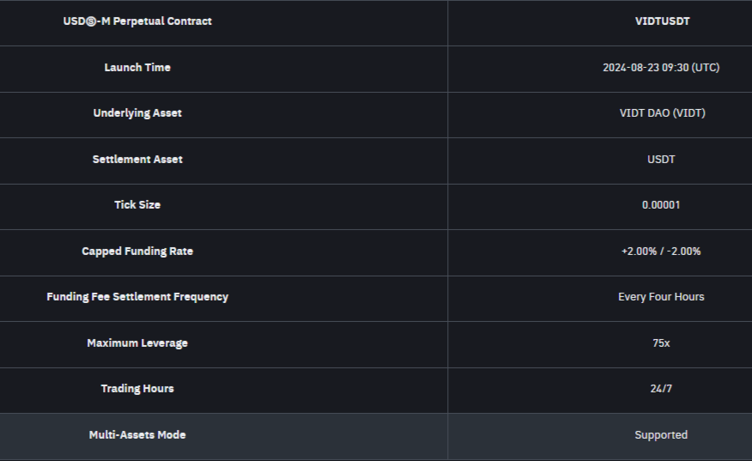Select the +2.00% / -2.00% value

(661, 252)
